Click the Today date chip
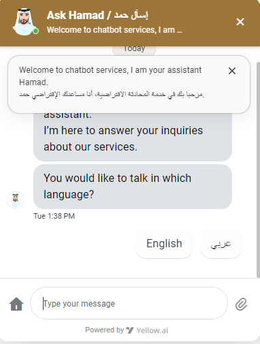The height and width of the screenshot is (344, 260). tap(134, 50)
